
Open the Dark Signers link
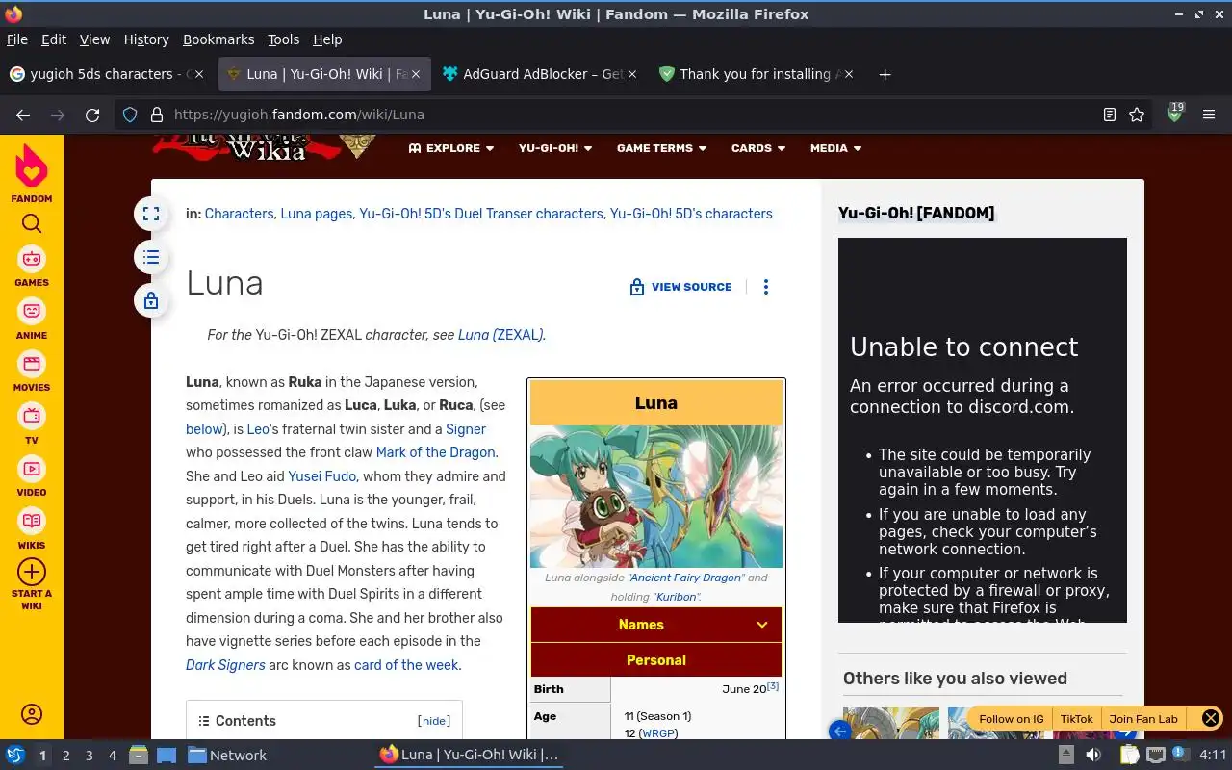click(225, 665)
